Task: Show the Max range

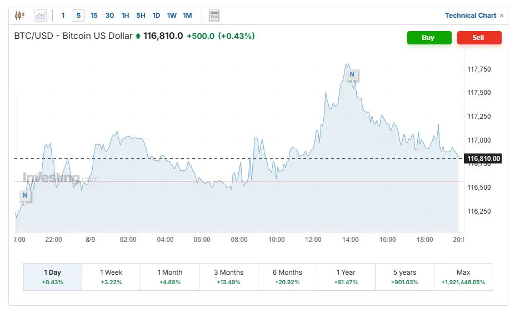Action: pyautogui.click(x=463, y=277)
